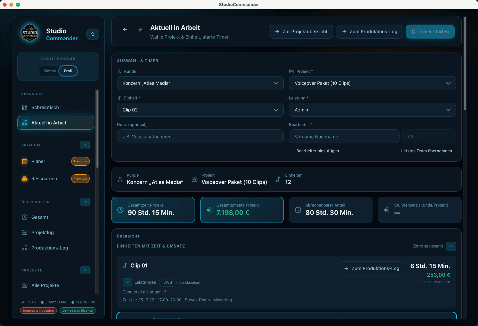This screenshot has width=478, height=326.
Task: Collapse the Clip 01 Leistungen list
Action: click(127, 282)
